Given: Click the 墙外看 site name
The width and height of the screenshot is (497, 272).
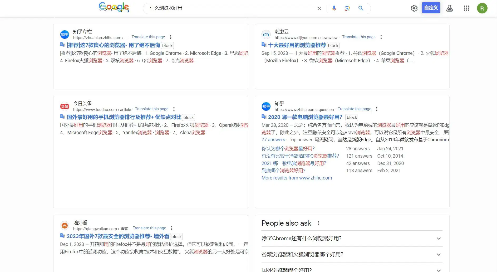Looking at the screenshot, I should (x=80, y=223).
